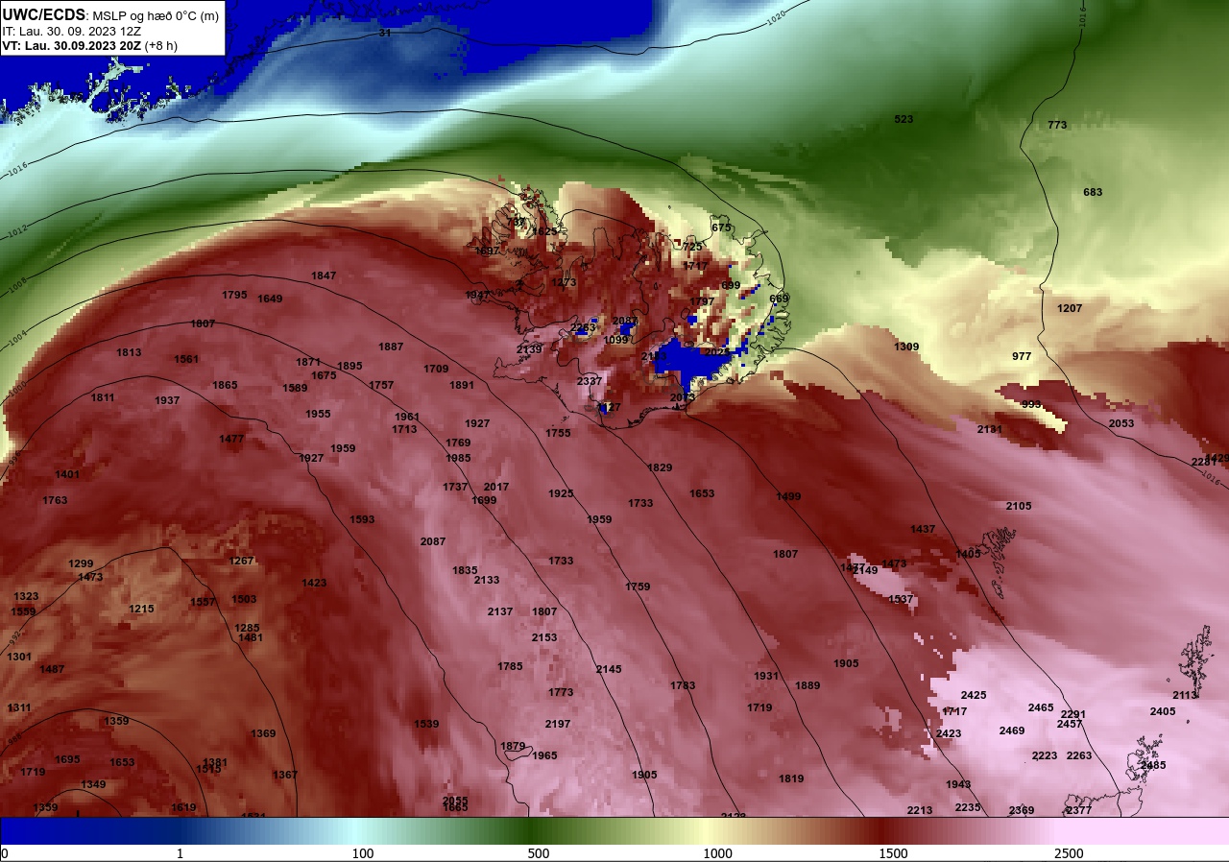1229x862 pixels.
Task: Click the map value 773
Action: point(1057,125)
